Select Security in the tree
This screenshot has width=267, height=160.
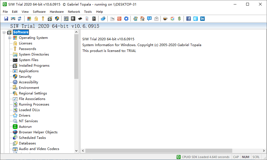coord(25,77)
